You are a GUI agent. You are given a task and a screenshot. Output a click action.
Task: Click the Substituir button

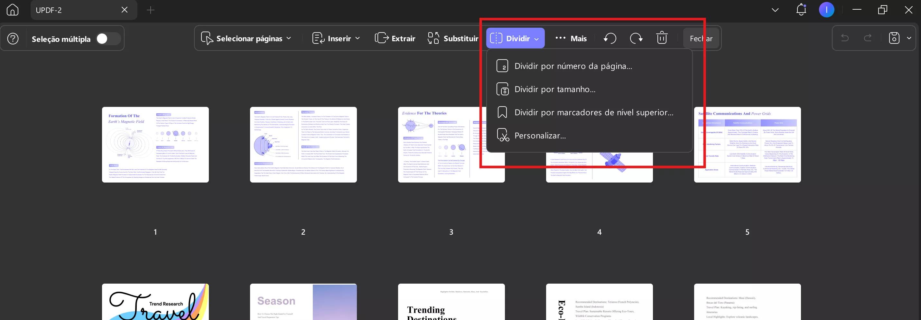pyautogui.click(x=453, y=38)
